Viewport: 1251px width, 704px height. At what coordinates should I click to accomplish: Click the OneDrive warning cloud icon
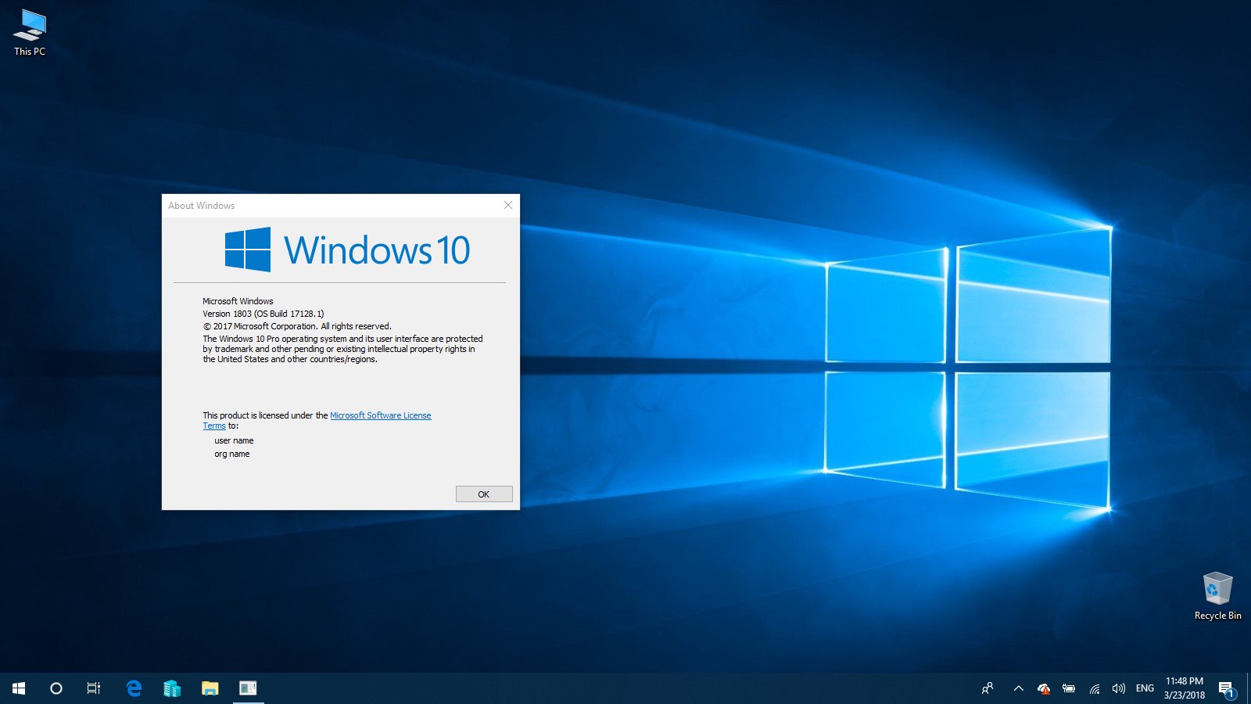point(1044,688)
